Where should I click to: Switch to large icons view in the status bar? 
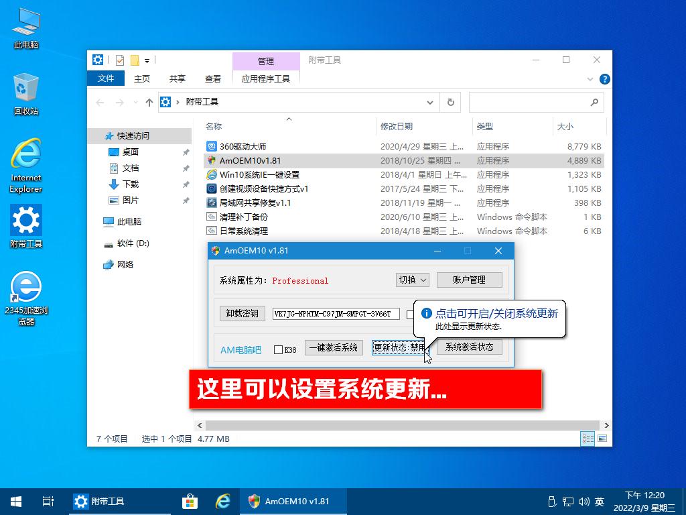point(602,439)
